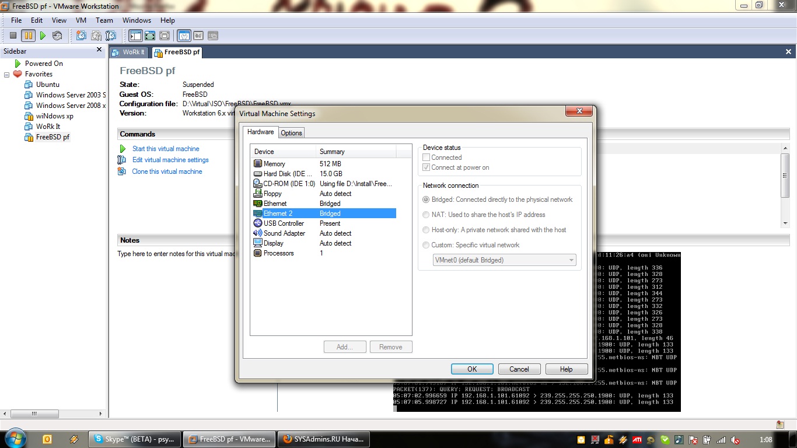Click the Display device icon
The height and width of the screenshot is (448, 797).
[258, 243]
